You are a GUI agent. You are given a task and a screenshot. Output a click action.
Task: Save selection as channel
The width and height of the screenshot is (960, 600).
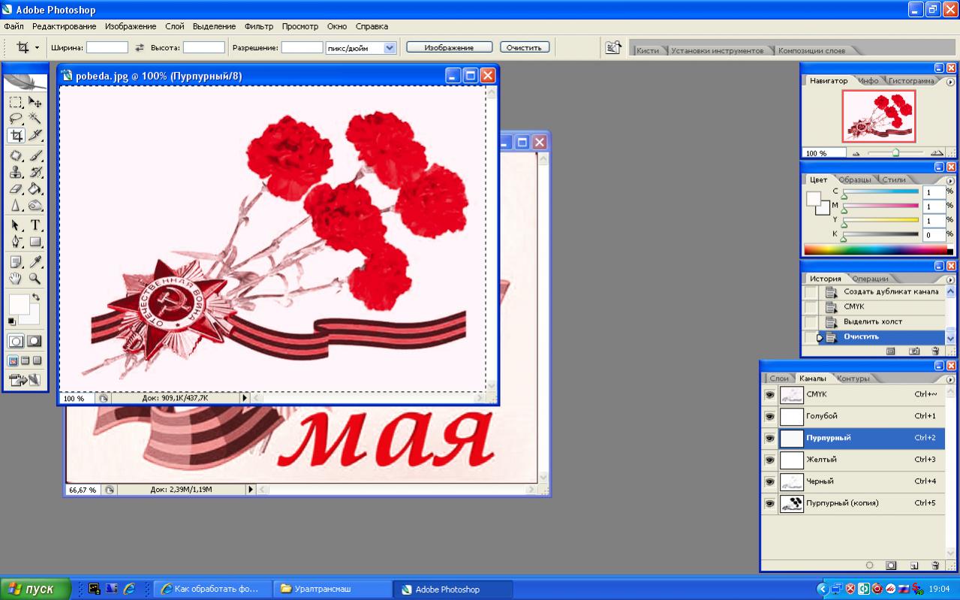891,565
